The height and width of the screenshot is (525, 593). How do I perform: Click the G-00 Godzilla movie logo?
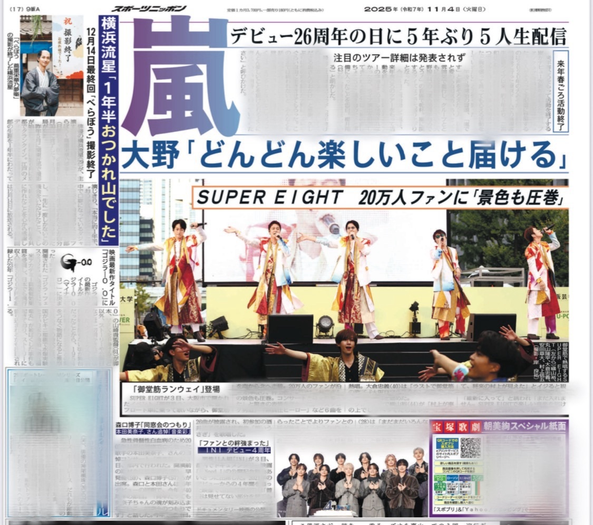[75, 262]
